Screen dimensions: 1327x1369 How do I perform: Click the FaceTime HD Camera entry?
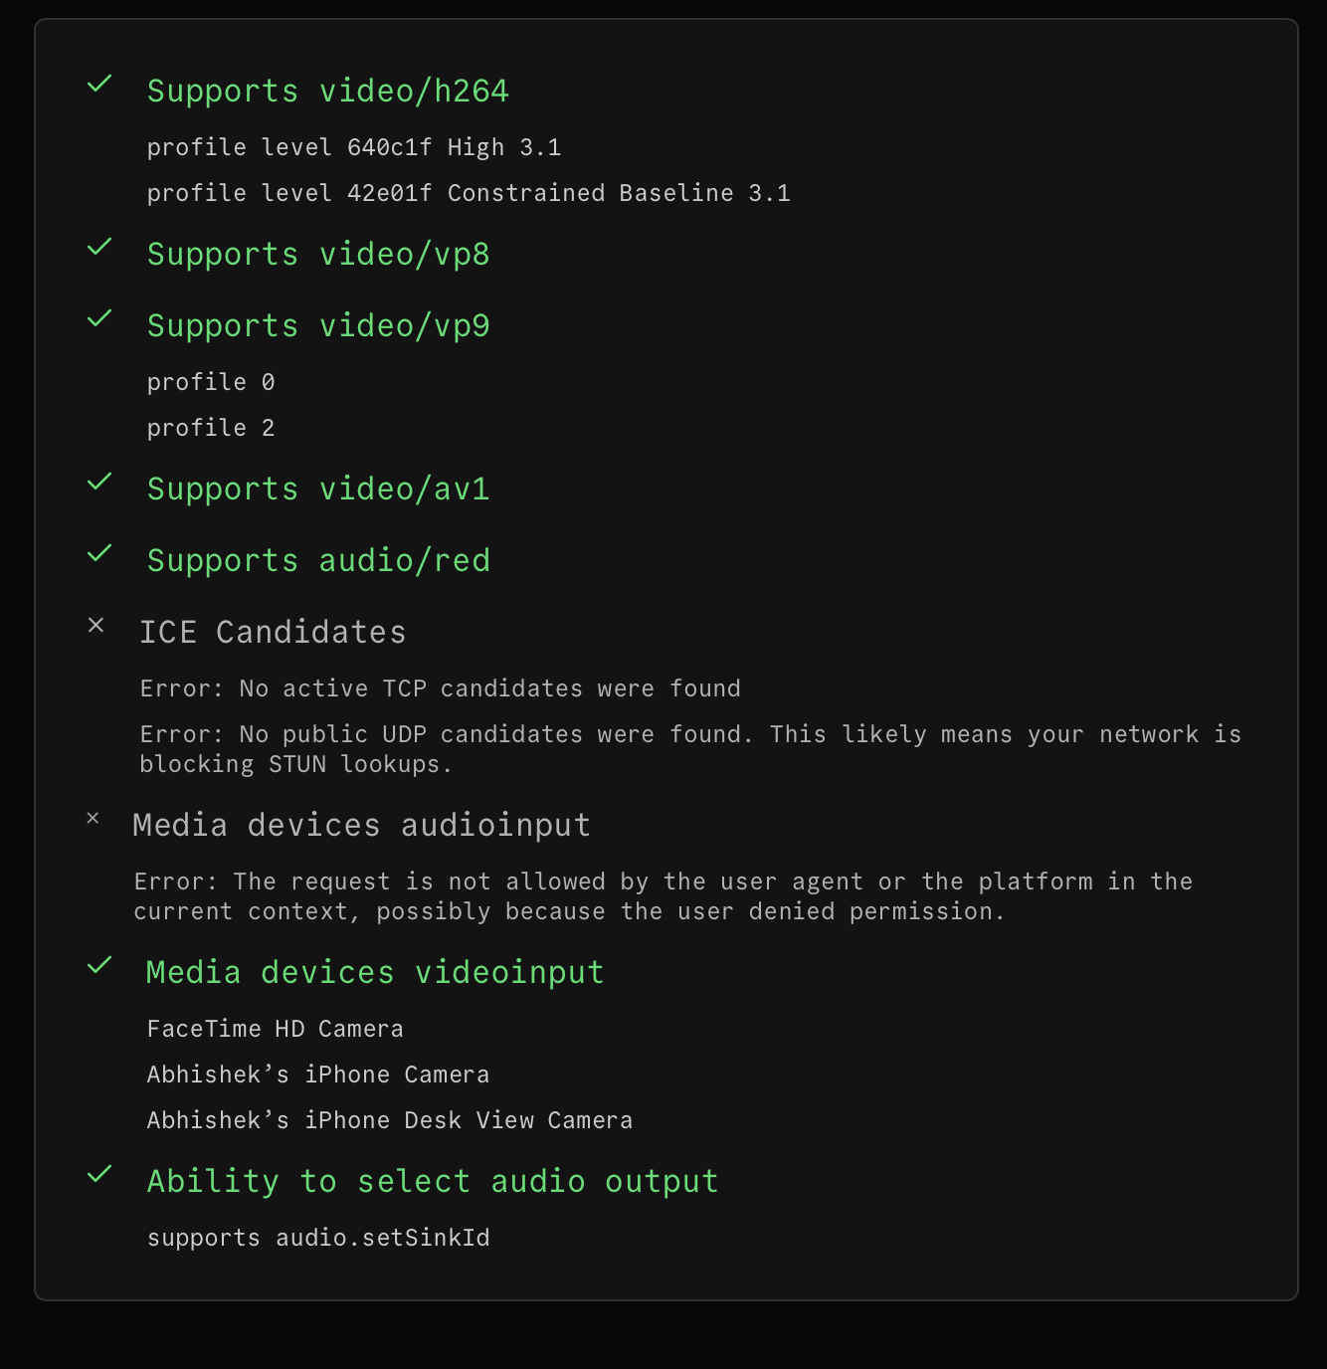click(x=275, y=1029)
